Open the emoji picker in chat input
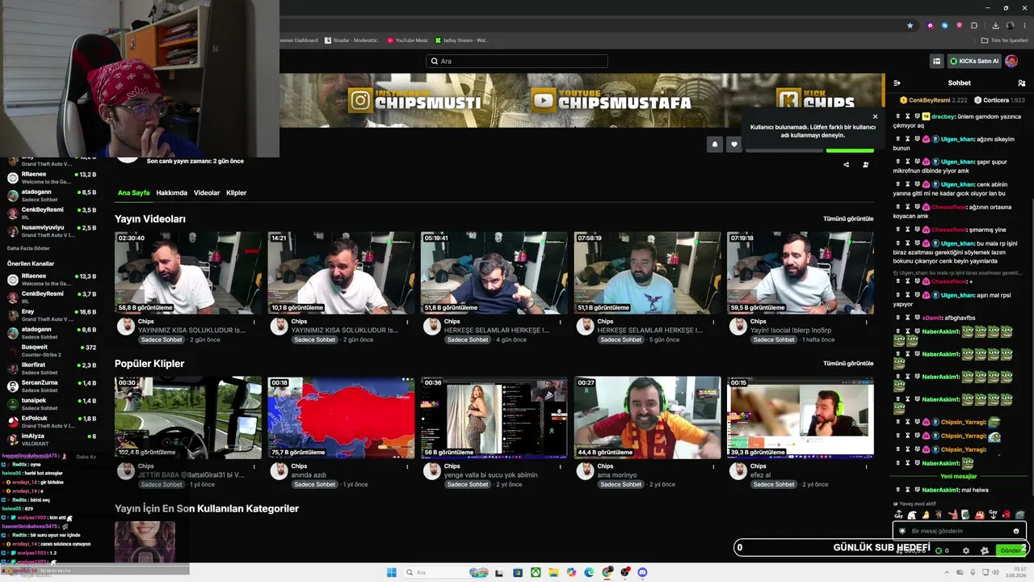1034x582 pixels. (x=1016, y=531)
